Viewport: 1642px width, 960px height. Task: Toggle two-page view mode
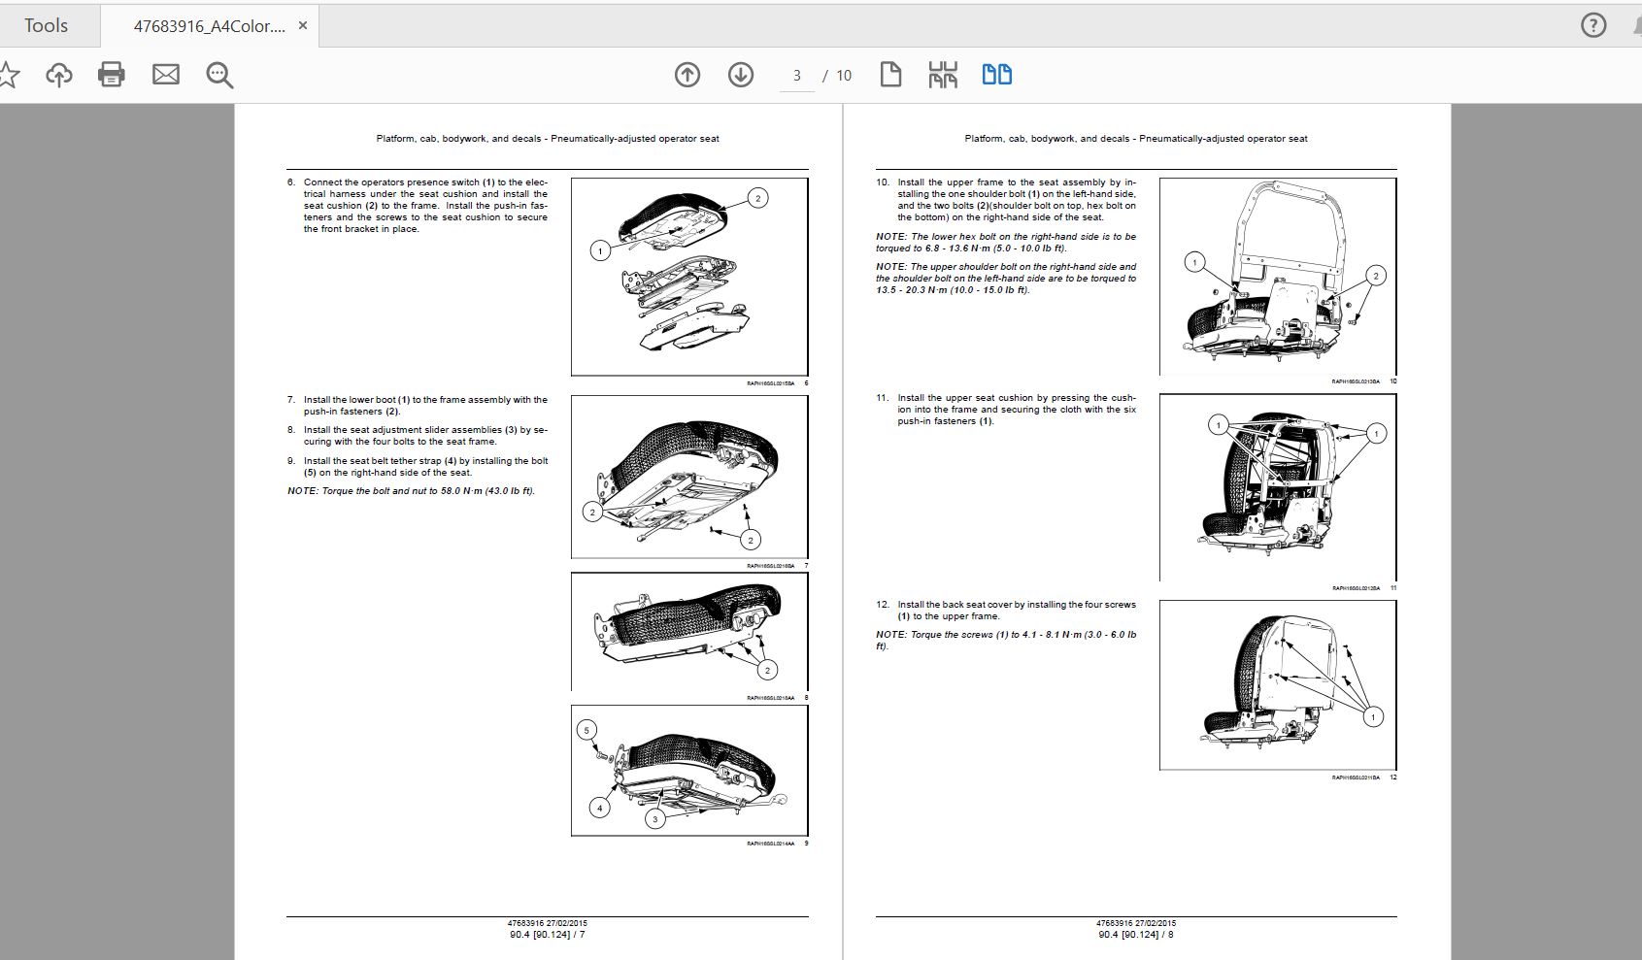[997, 75]
